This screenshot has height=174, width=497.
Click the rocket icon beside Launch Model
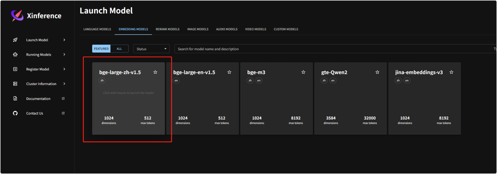click(15, 40)
